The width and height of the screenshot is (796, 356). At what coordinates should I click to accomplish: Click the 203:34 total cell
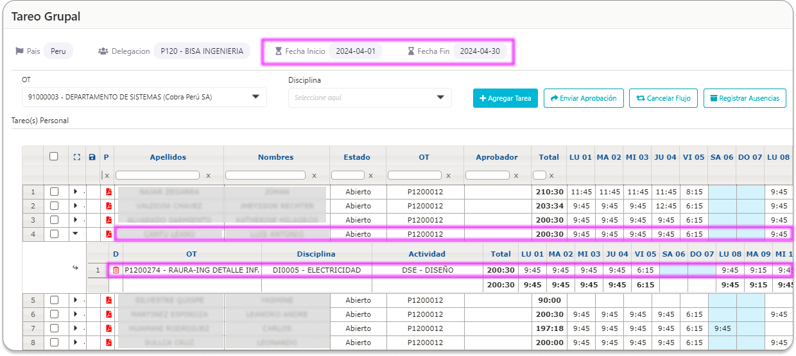pyautogui.click(x=549, y=206)
